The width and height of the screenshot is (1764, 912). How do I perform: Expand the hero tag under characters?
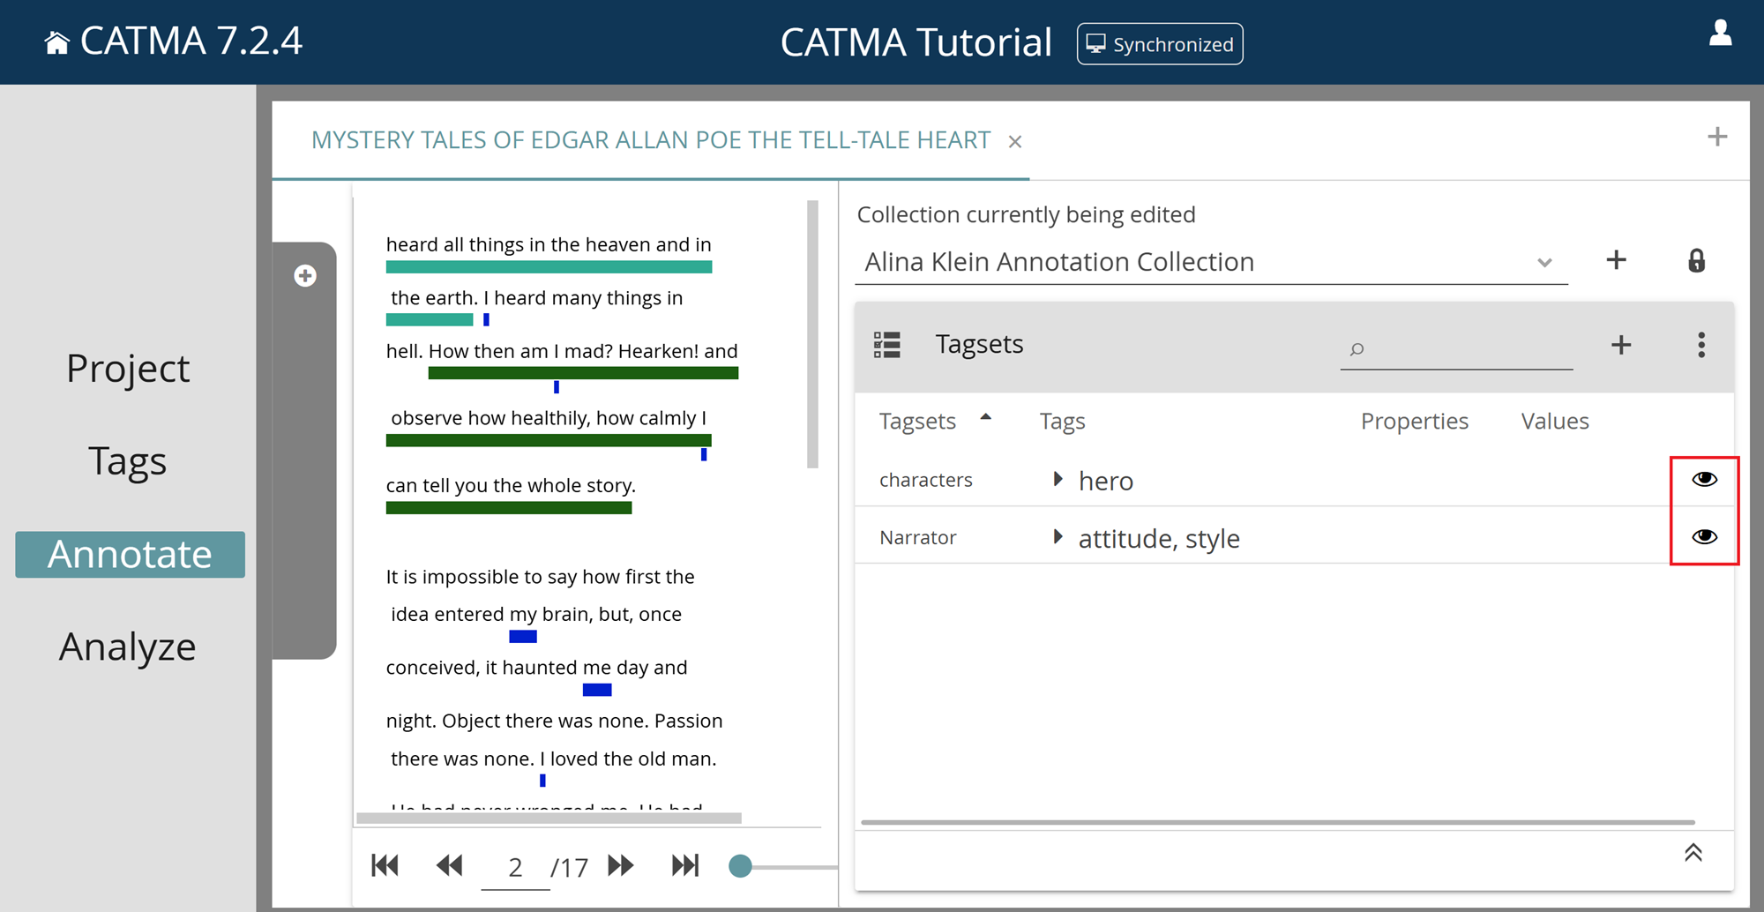pyautogui.click(x=1058, y=479)
